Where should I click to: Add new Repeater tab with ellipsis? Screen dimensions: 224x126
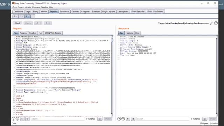coord(33,16)
